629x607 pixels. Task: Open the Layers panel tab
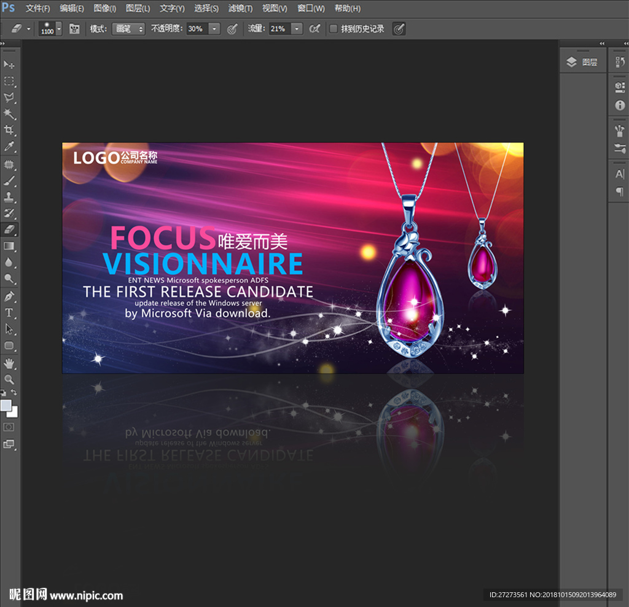[582, 62]
